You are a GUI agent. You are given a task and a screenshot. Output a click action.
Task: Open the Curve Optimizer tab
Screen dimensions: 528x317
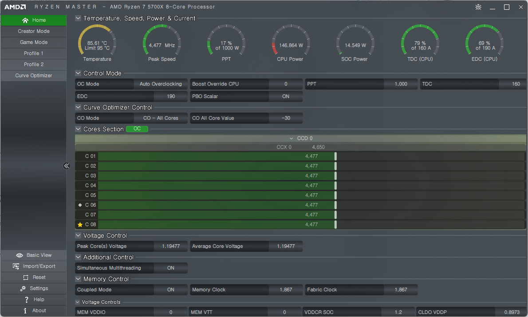pos(34,76)
